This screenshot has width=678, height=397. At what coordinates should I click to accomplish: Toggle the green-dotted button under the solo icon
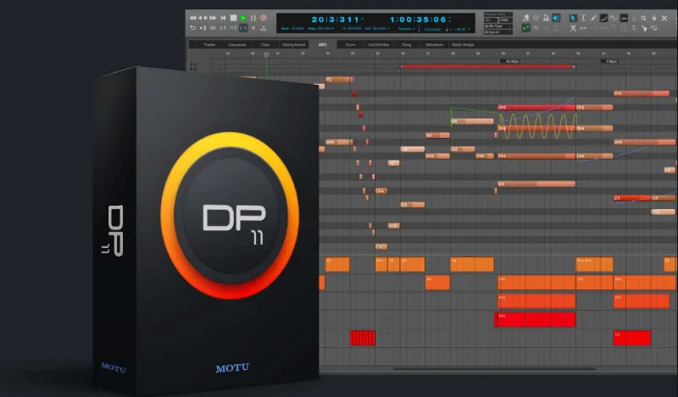(x=525, y=28)
